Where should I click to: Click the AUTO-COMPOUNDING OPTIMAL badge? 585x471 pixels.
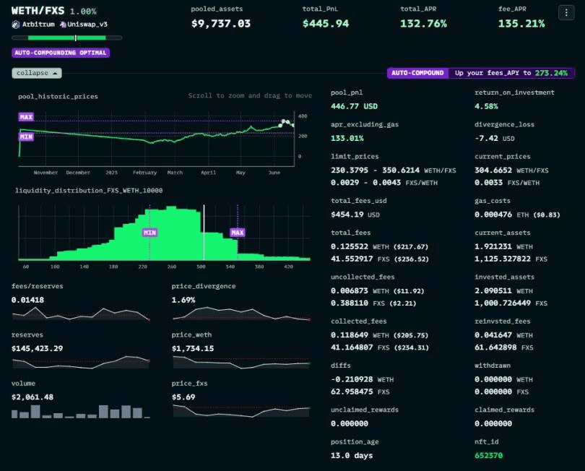(x=61, y=53)
